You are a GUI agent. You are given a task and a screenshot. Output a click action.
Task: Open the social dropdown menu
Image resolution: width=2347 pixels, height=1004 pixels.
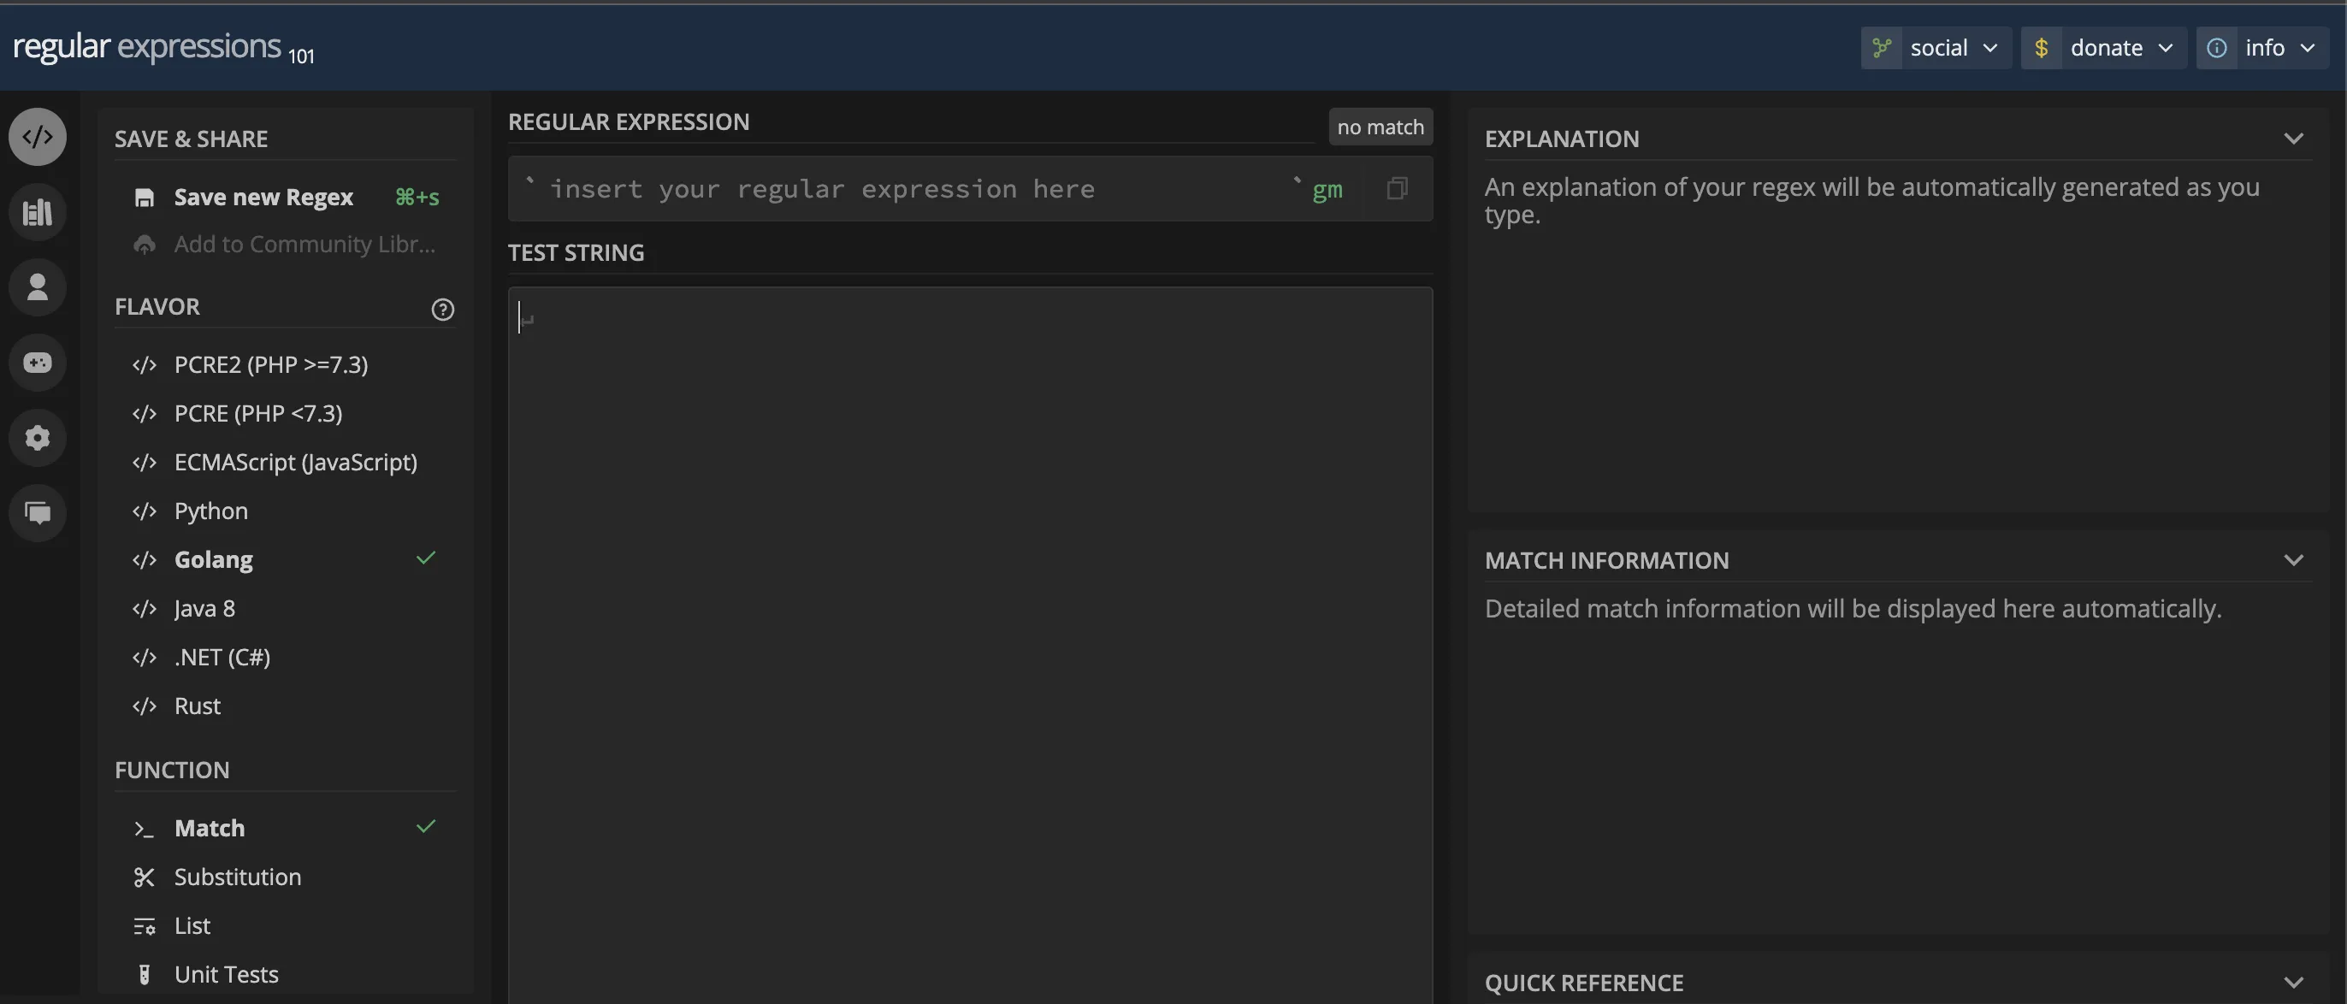(1936, 47)
